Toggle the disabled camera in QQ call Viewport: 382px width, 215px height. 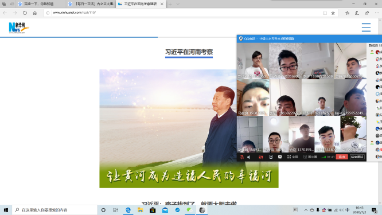coord(260,157)
